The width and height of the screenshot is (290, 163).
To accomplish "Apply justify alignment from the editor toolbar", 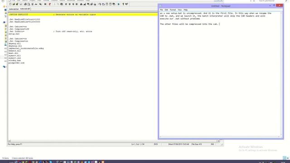I will point(77,4).
